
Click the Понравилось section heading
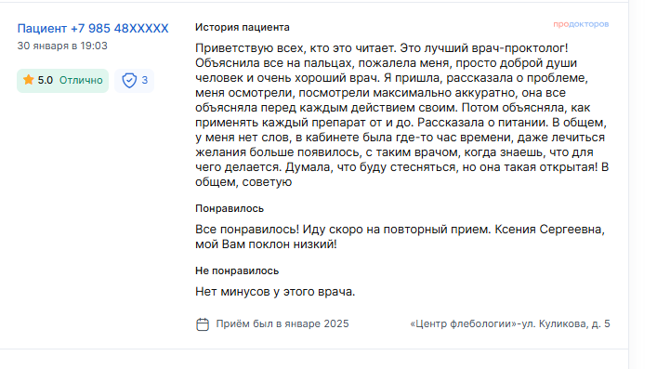coord(230,208)
